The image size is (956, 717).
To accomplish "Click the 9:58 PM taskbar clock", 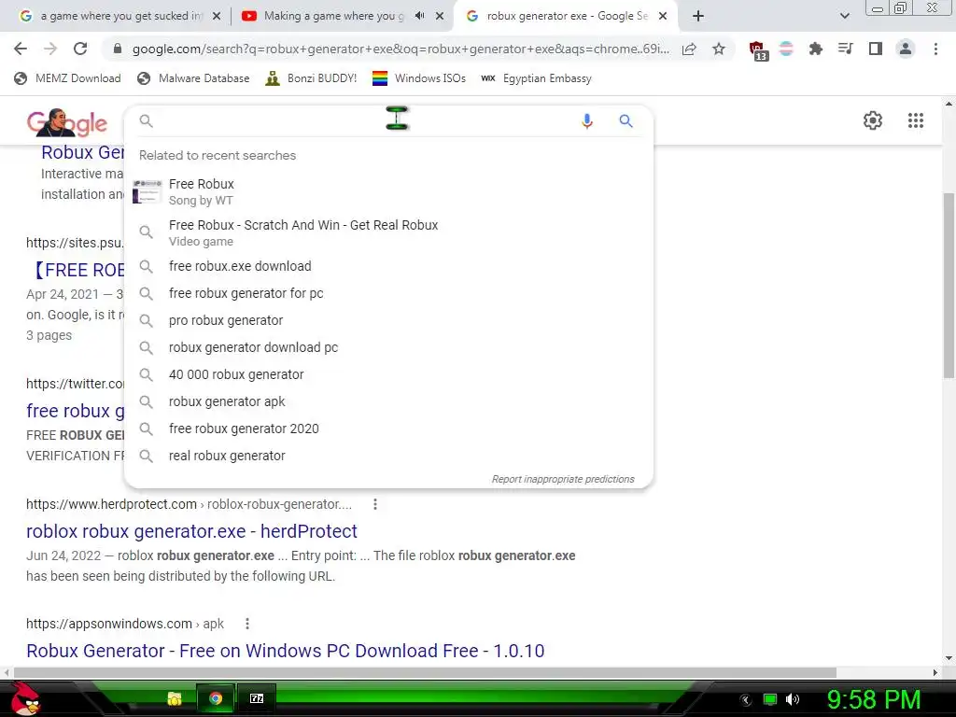I will [873, 699].
